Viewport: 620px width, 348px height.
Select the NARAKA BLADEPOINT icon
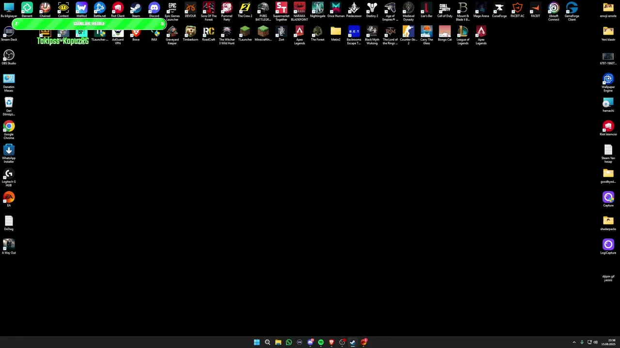point(299,12)
